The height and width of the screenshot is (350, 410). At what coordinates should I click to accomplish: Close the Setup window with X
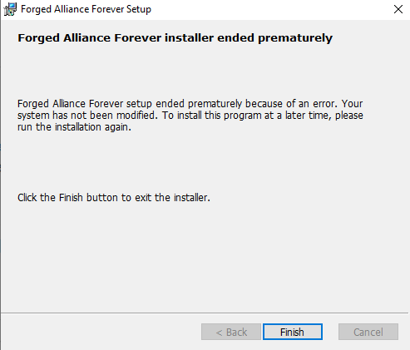pyautogui.click(x=398, y=9)
